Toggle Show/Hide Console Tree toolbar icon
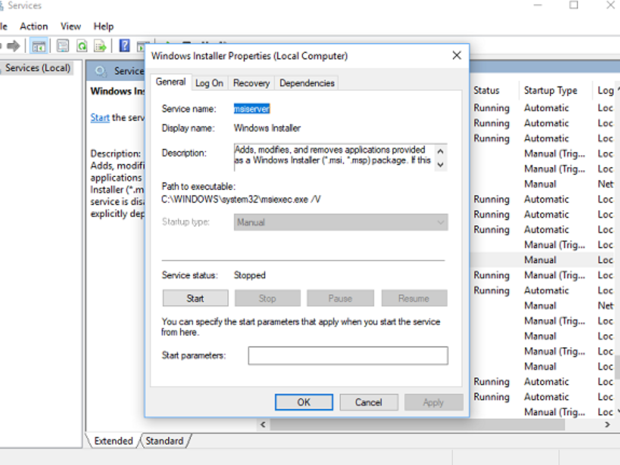This screenshot has height=465, width=620. (x=39, y=46)
